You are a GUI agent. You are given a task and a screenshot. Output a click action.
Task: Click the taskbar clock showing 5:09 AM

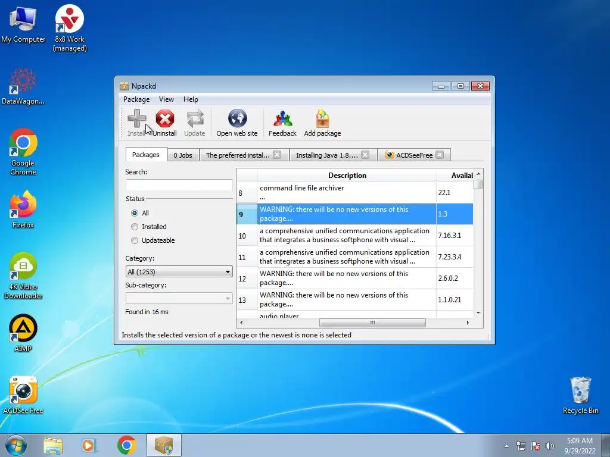coord(580,445)
